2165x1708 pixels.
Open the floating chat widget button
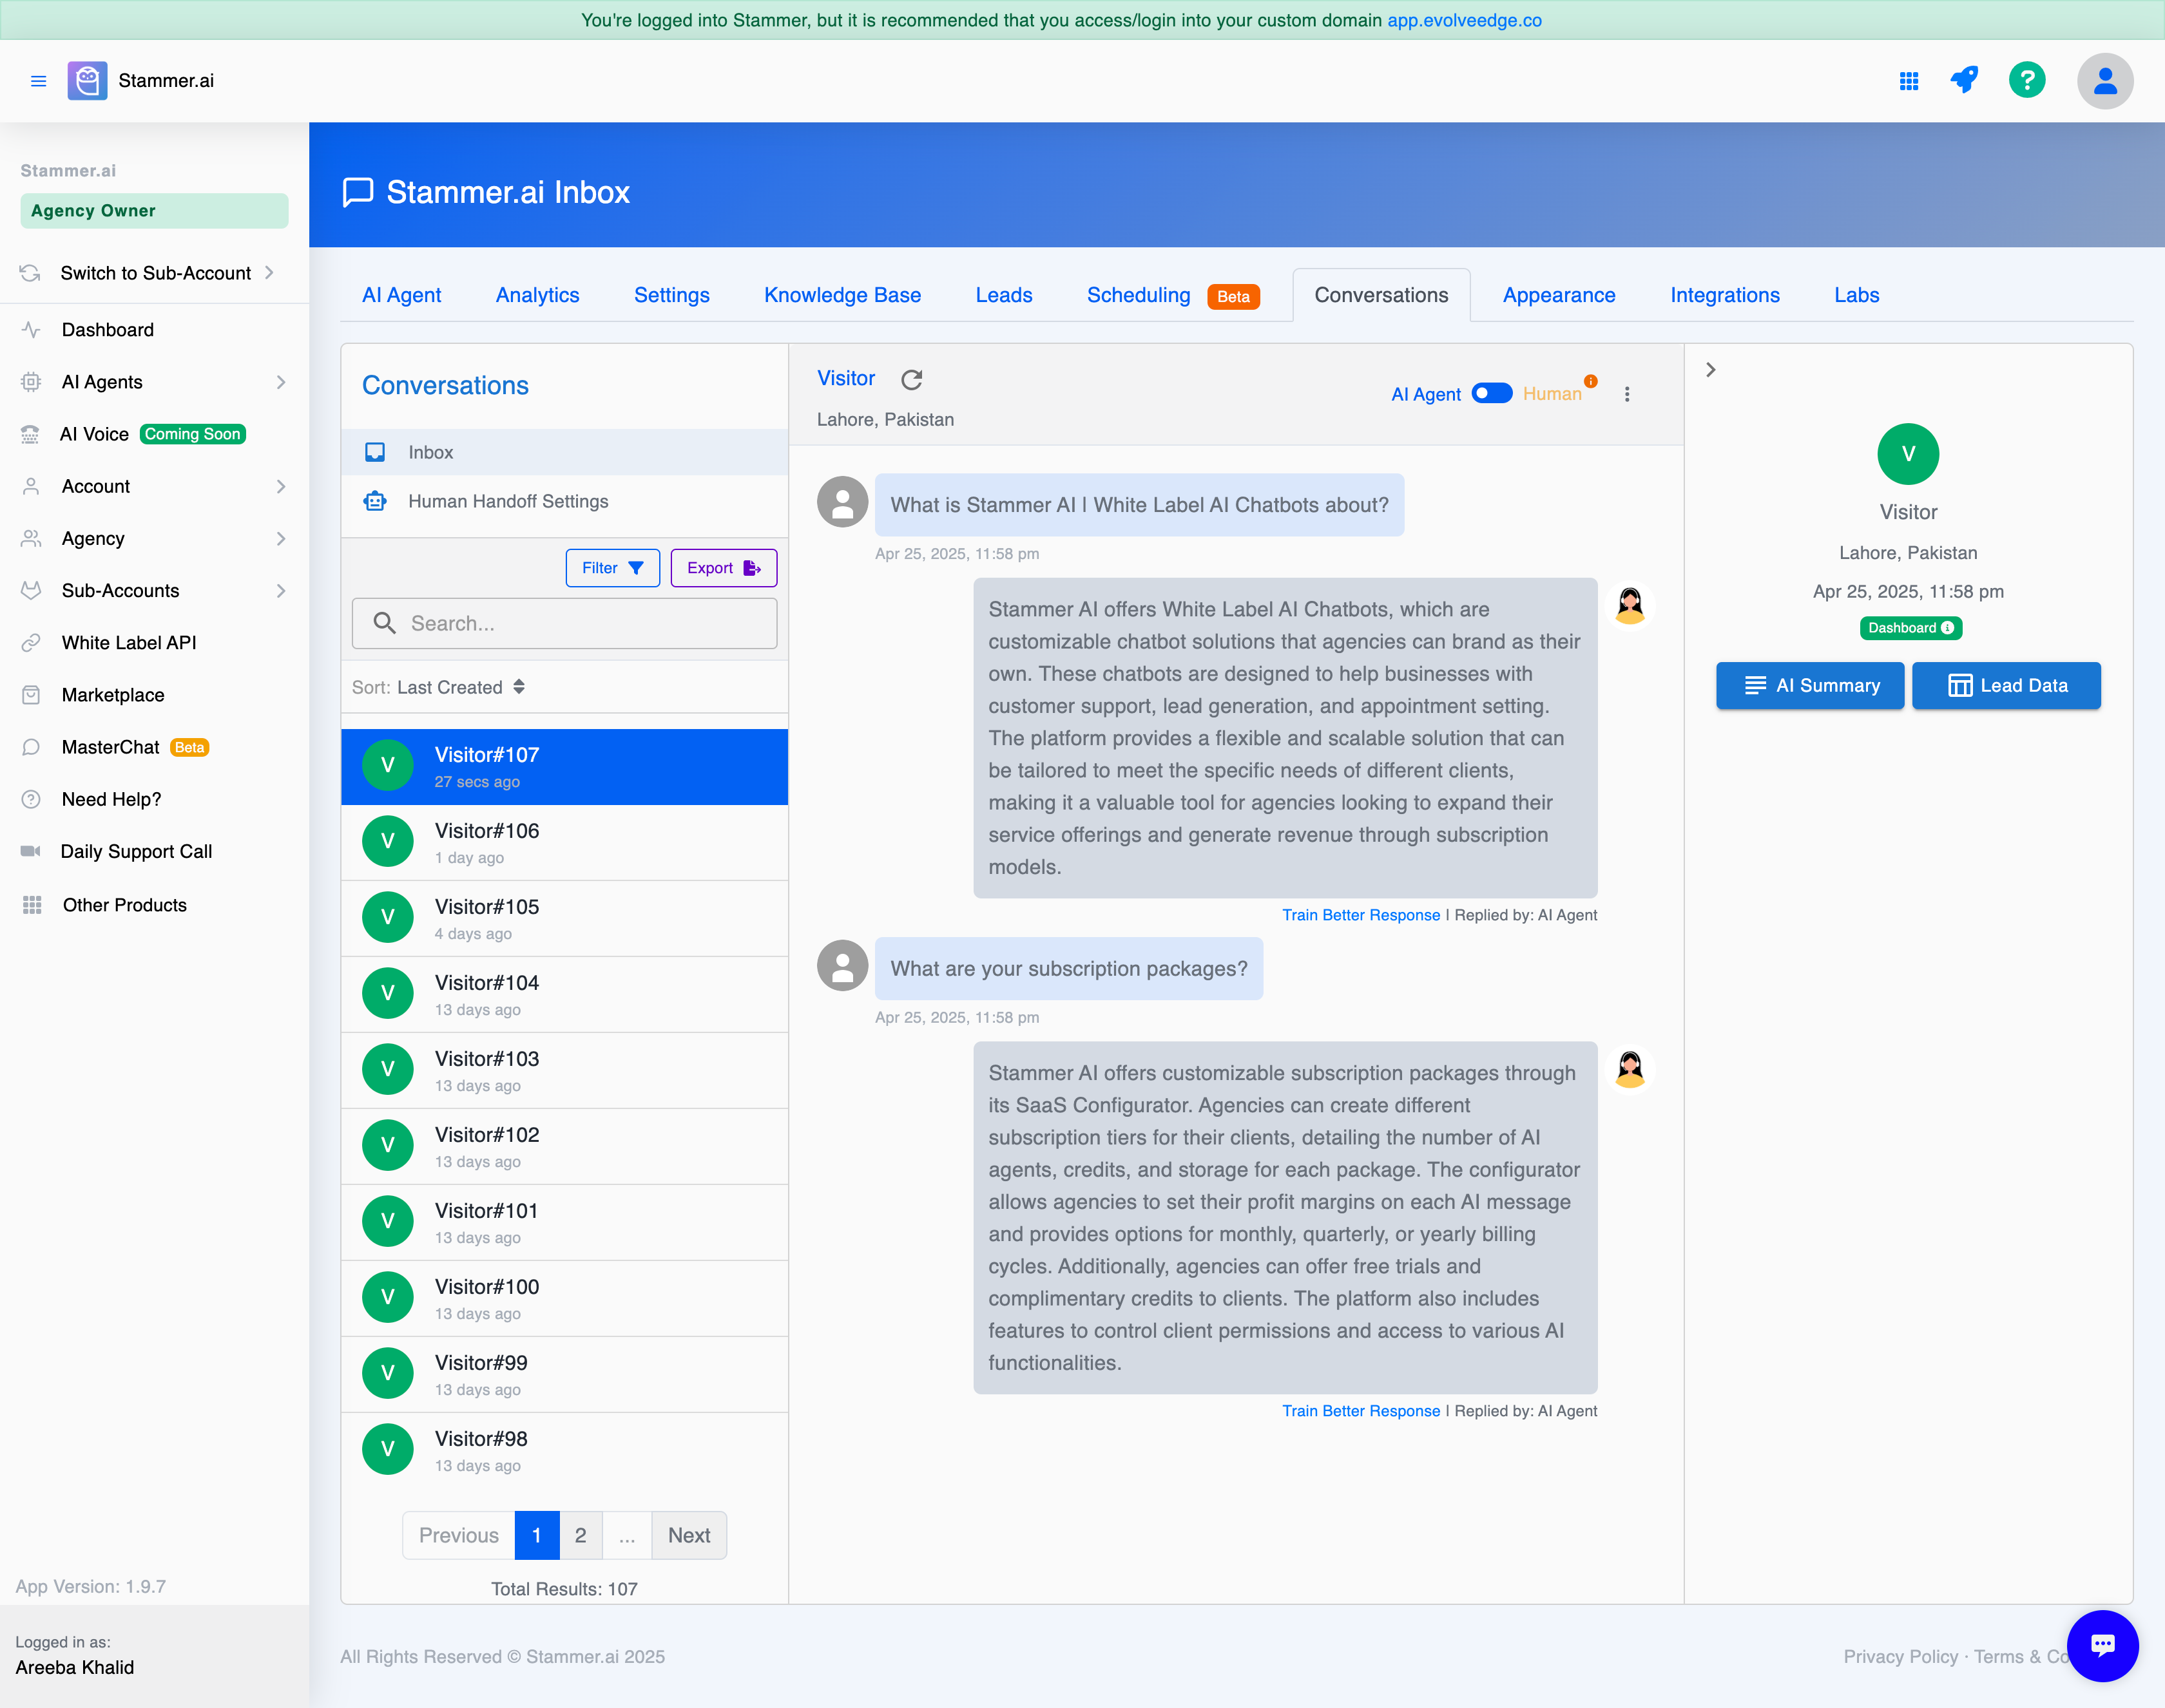click(x=2102, y=1645)
